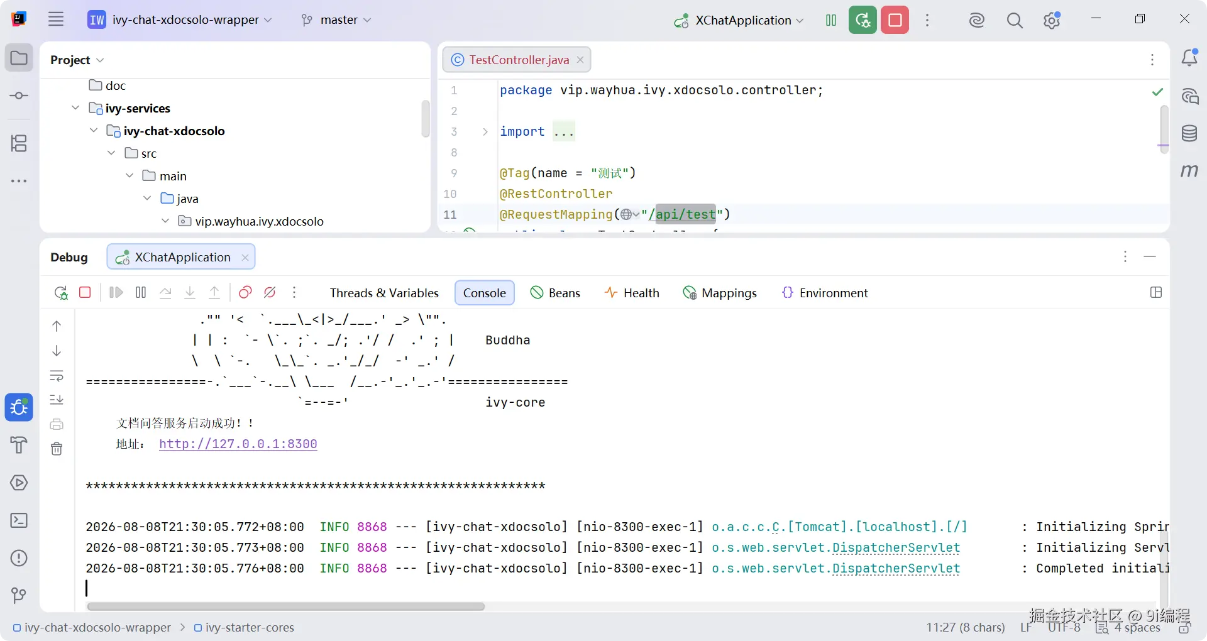1207x641 pixels.
Task: Open the Environment tab
Action: point(824,293)
